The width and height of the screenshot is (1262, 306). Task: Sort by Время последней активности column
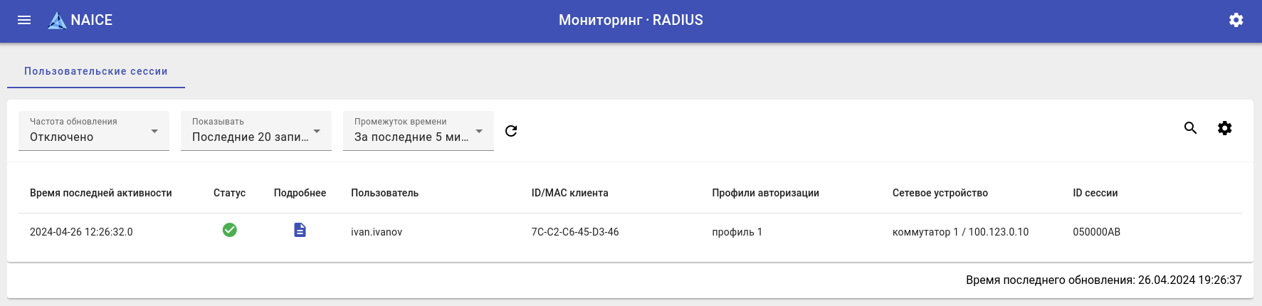coord(100,193)
